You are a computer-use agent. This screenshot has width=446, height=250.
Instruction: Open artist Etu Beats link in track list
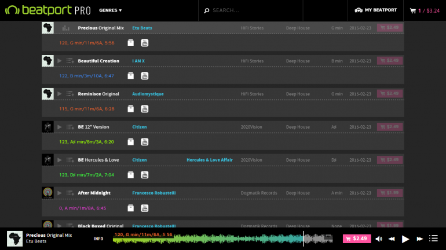tap(142, 28)
